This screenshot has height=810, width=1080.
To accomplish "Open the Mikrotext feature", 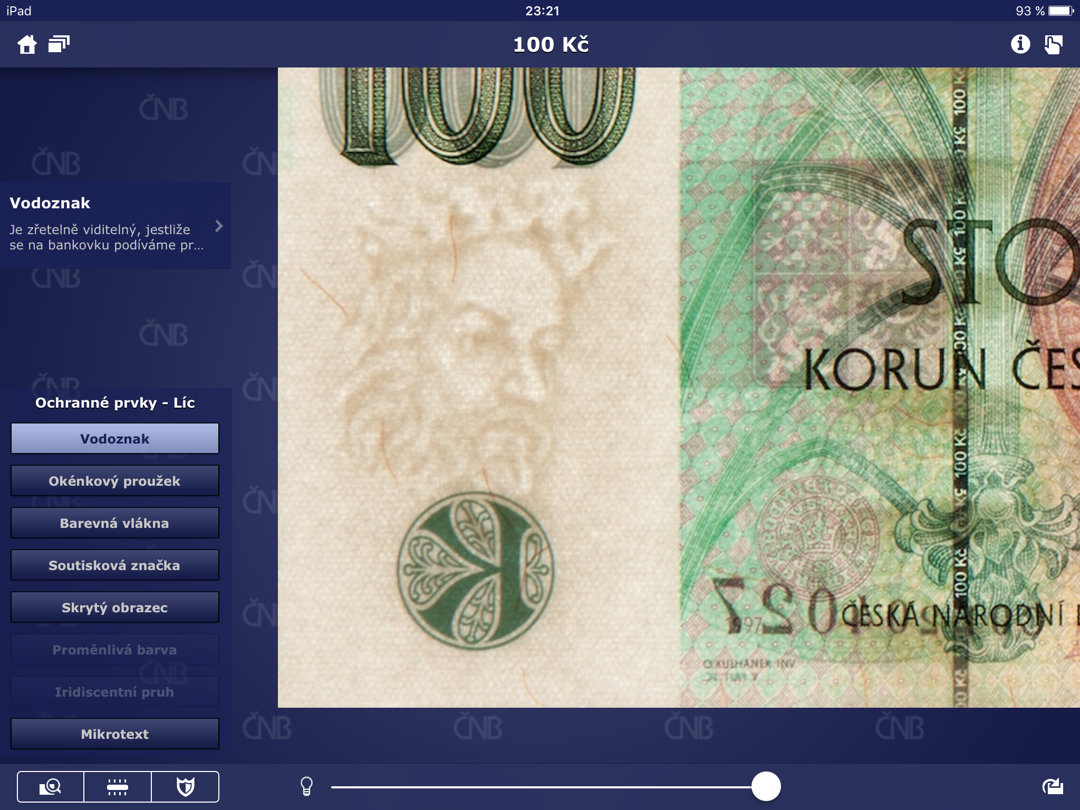I will [x=115, y=734].
